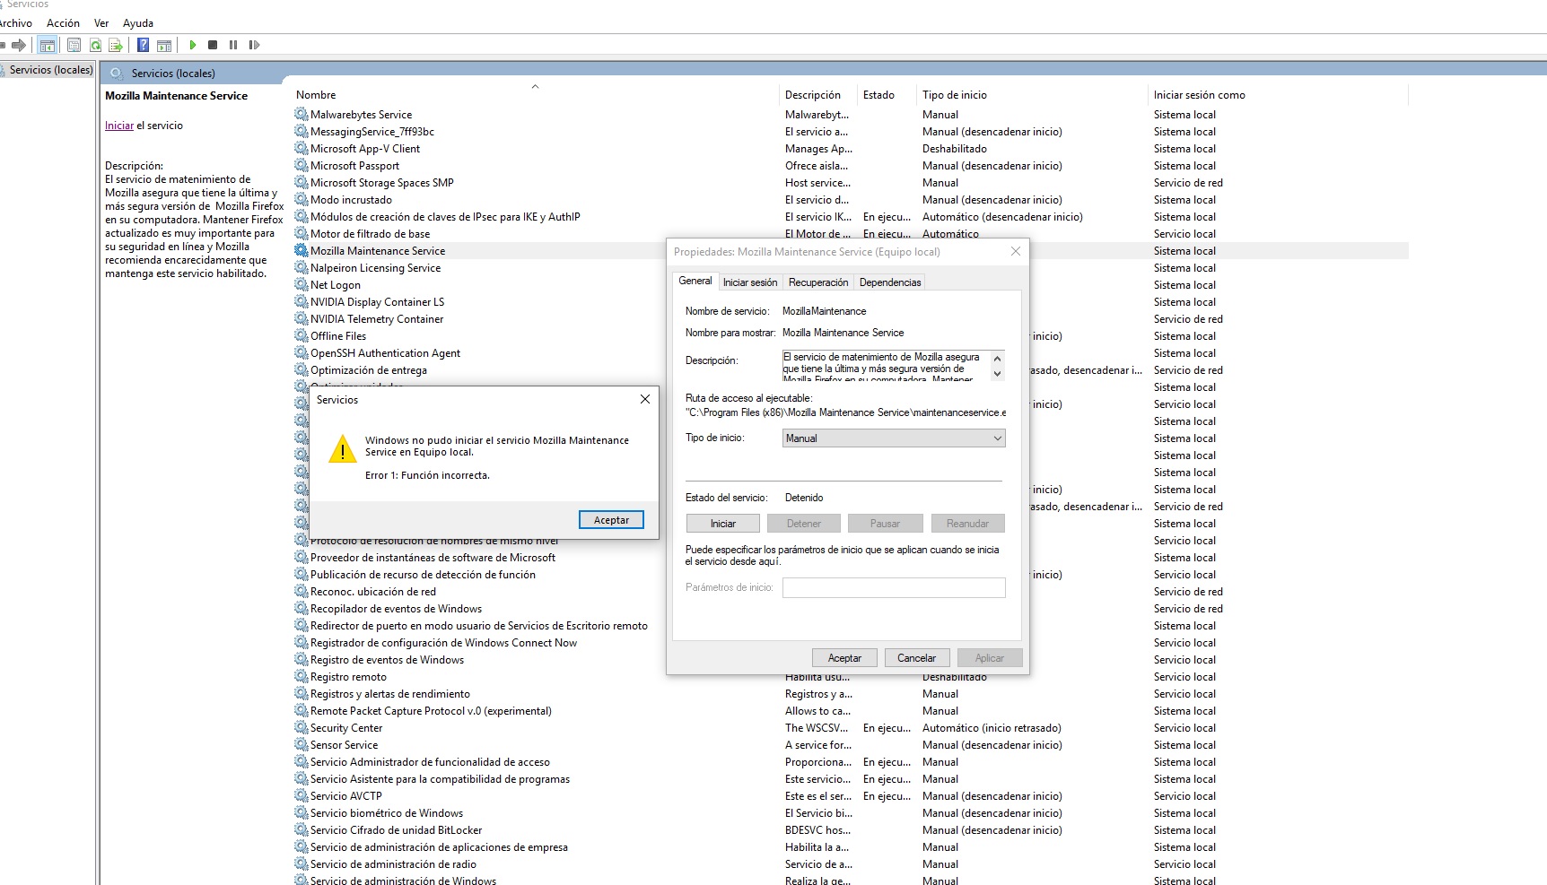The width and height of the screenshot is (1547, 885).
Task: Click the Servicios (locales) header icon
Action: coord(116,74)
